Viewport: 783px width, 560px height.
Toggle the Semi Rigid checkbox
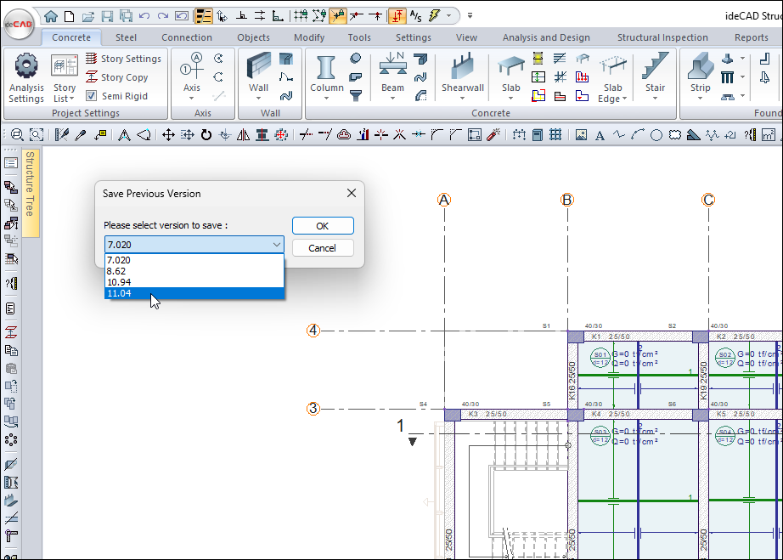(92, 96)
